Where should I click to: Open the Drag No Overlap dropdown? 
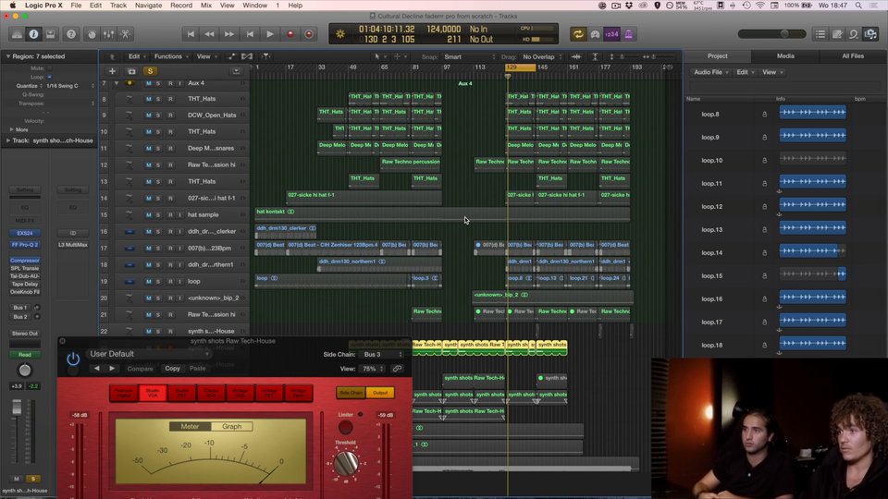(x=542, y=57)
